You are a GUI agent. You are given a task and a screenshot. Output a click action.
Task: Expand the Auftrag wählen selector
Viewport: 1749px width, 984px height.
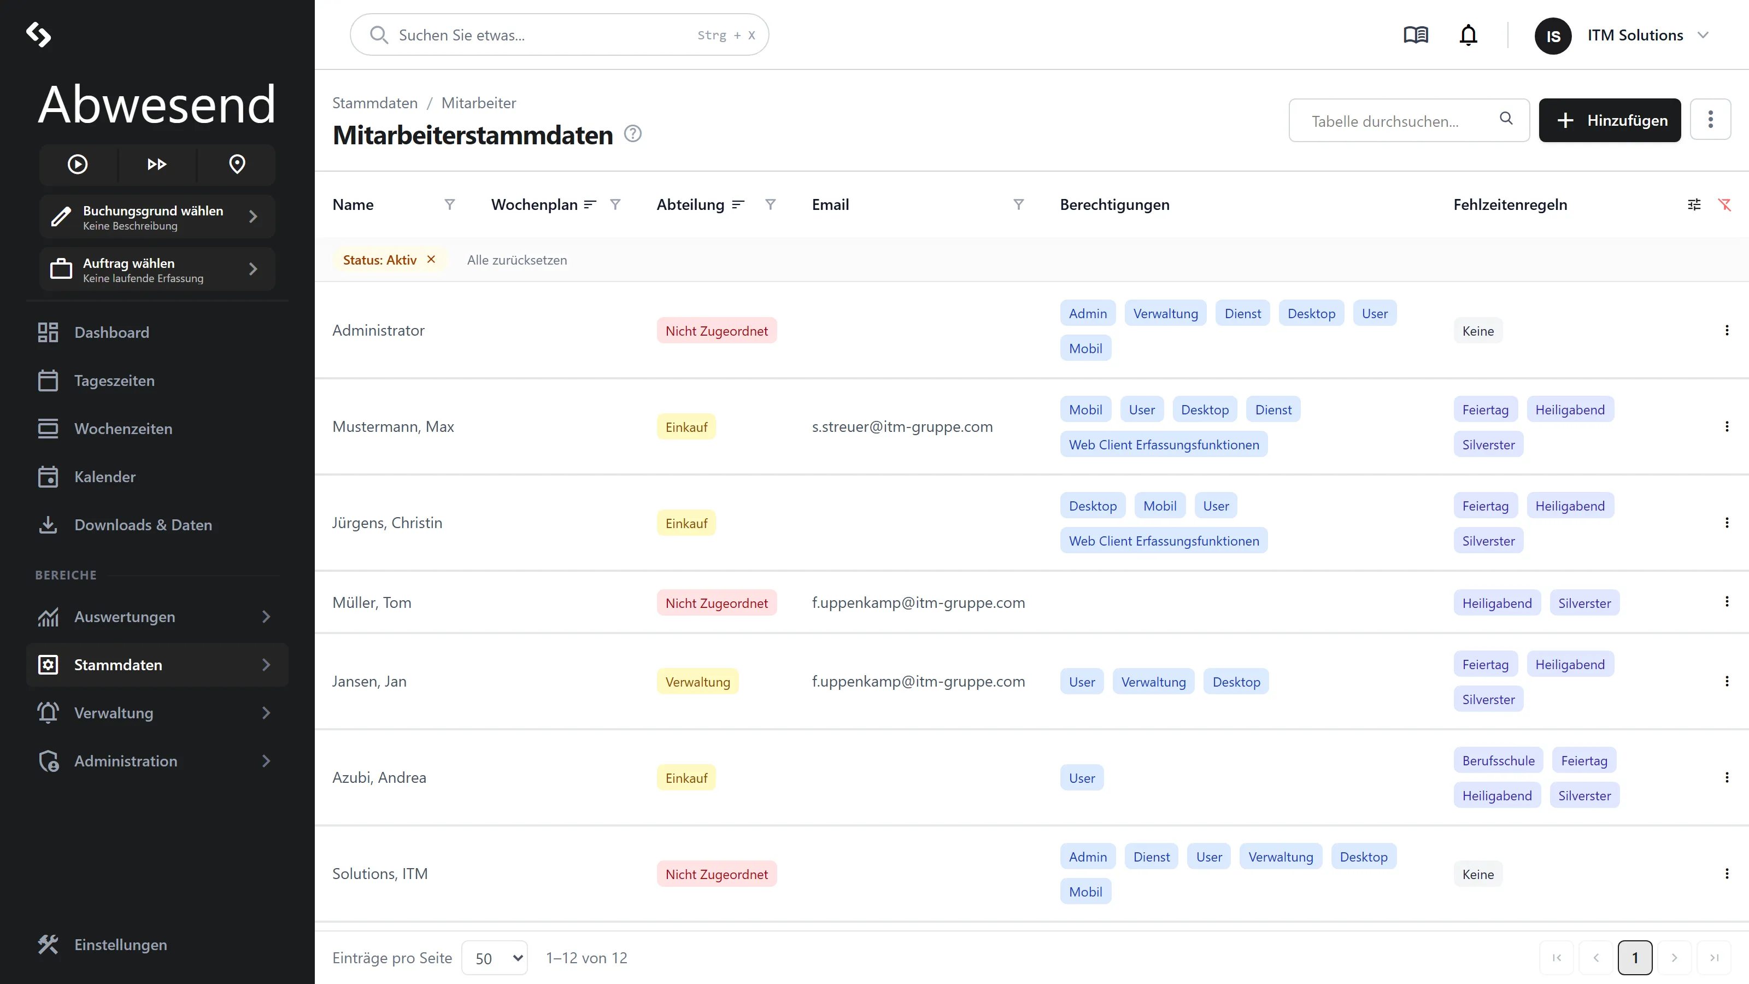[x=157, y=270]
